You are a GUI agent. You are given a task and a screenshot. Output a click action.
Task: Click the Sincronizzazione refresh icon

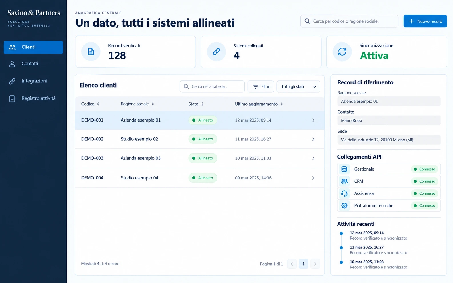coord(342,52)
